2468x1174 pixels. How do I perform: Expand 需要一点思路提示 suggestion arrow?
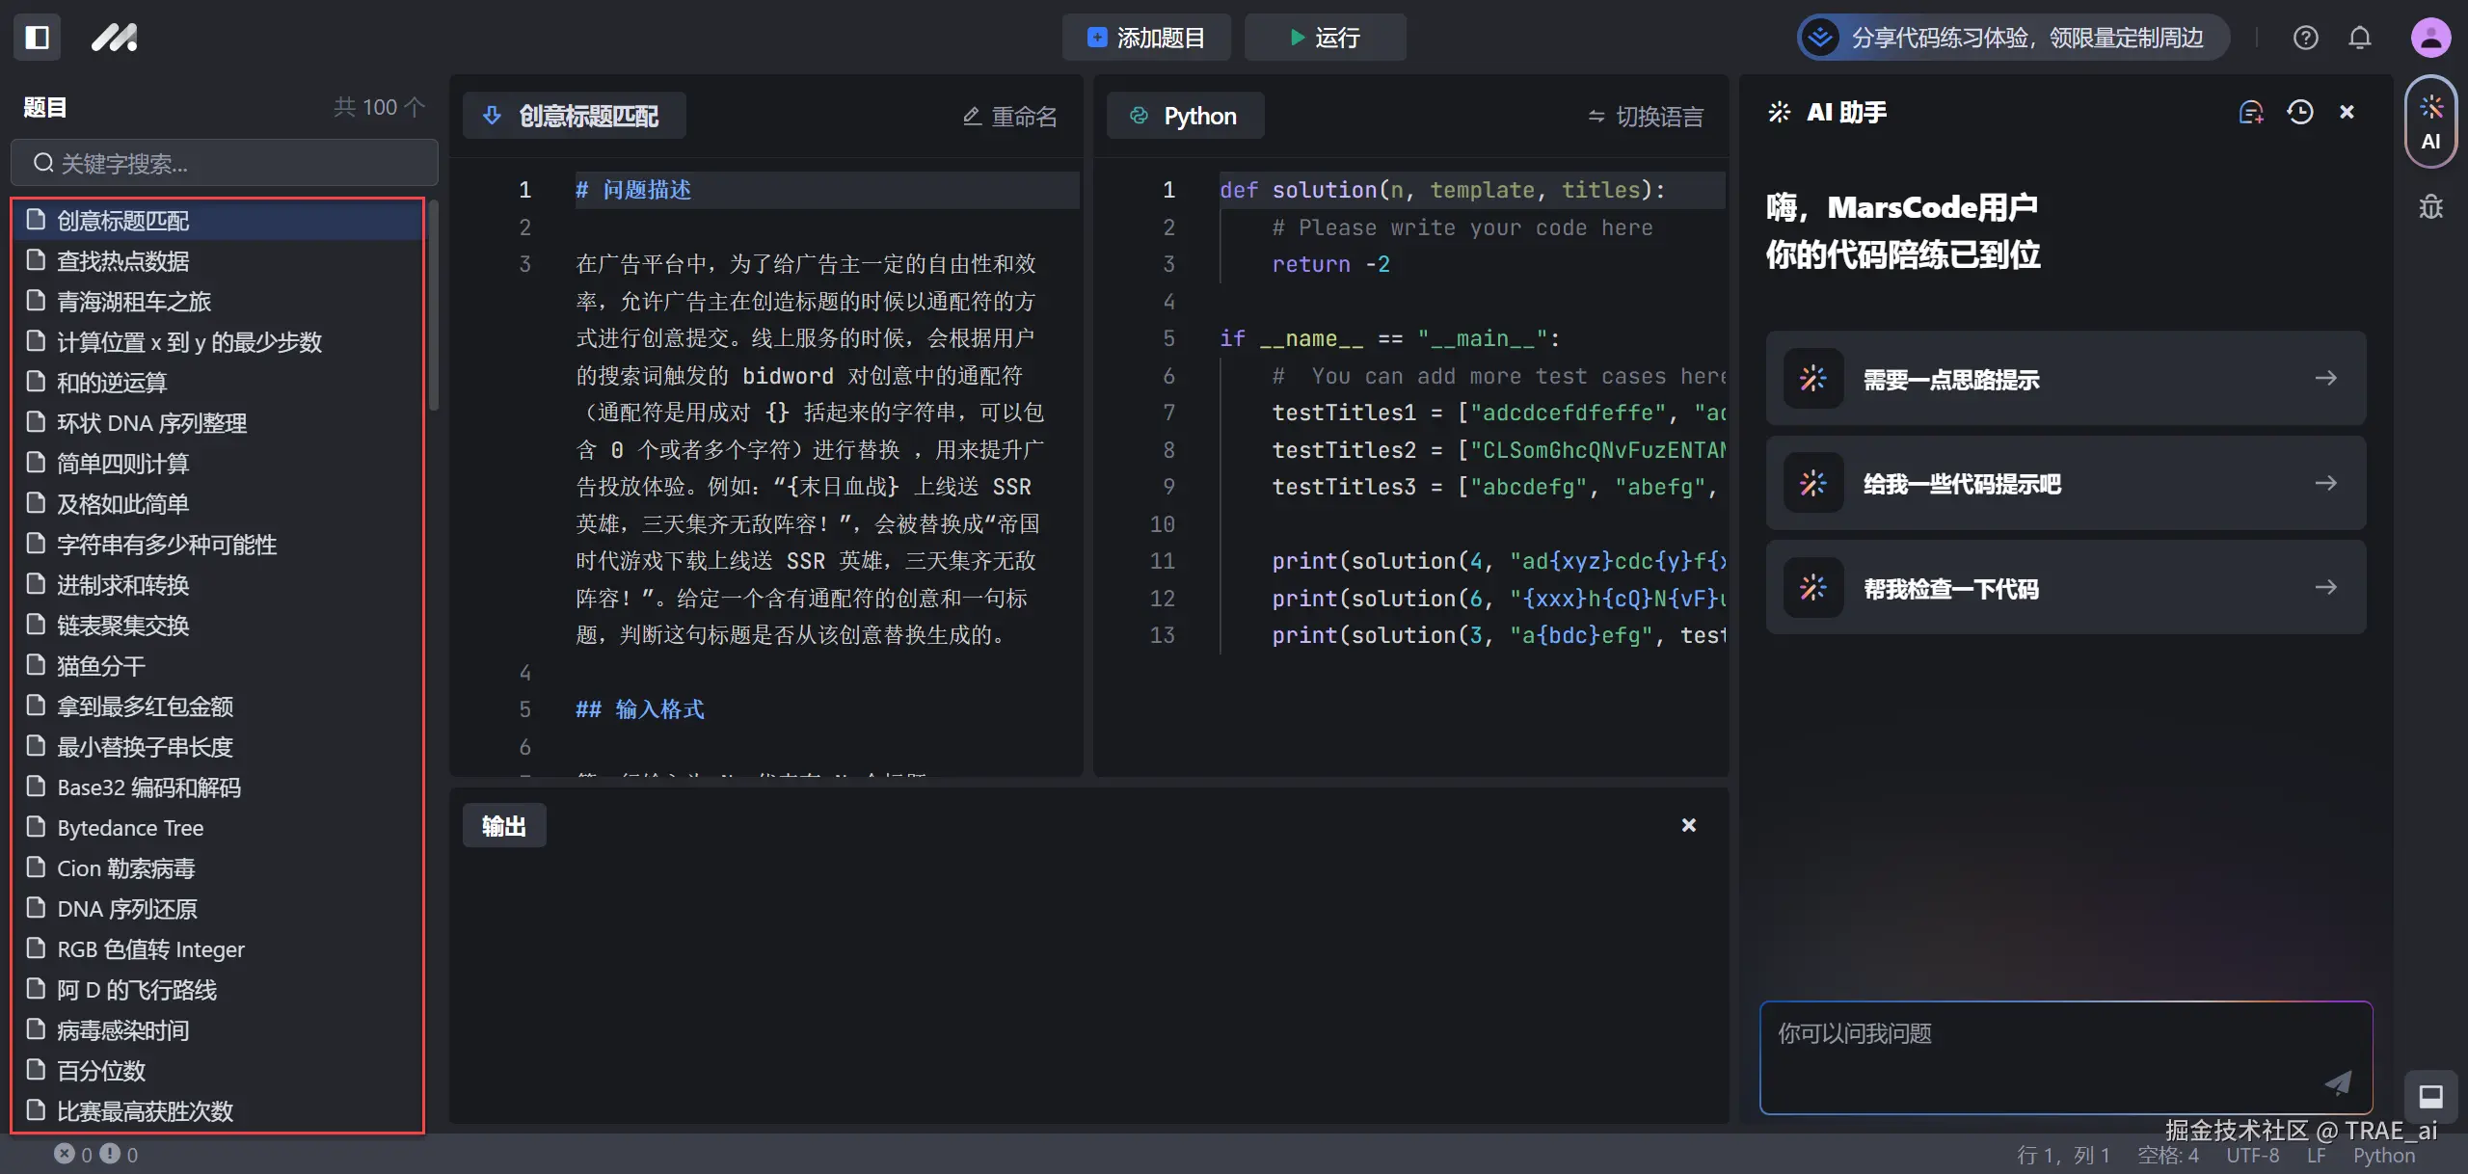[2325, 379]
